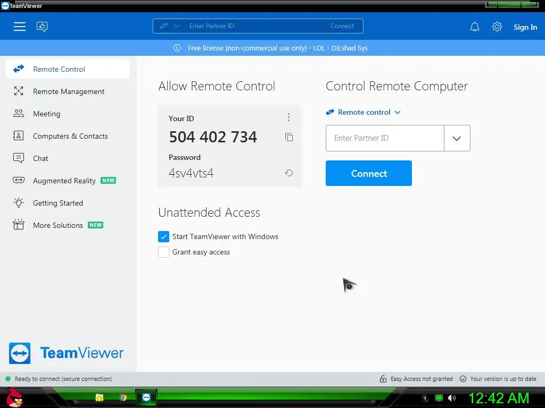Image resolution: width=545 pixels, height=408 pixels.
Task: Click the blue Connect button
Action: point(368,173)
